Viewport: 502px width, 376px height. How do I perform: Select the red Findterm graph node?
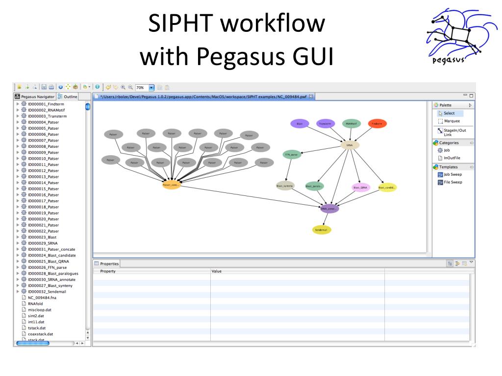[377, 123]
